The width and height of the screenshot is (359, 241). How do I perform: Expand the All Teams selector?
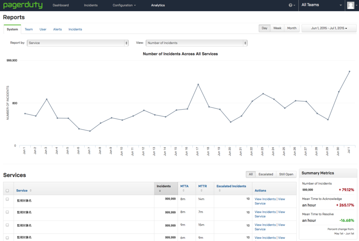(321, 5)
